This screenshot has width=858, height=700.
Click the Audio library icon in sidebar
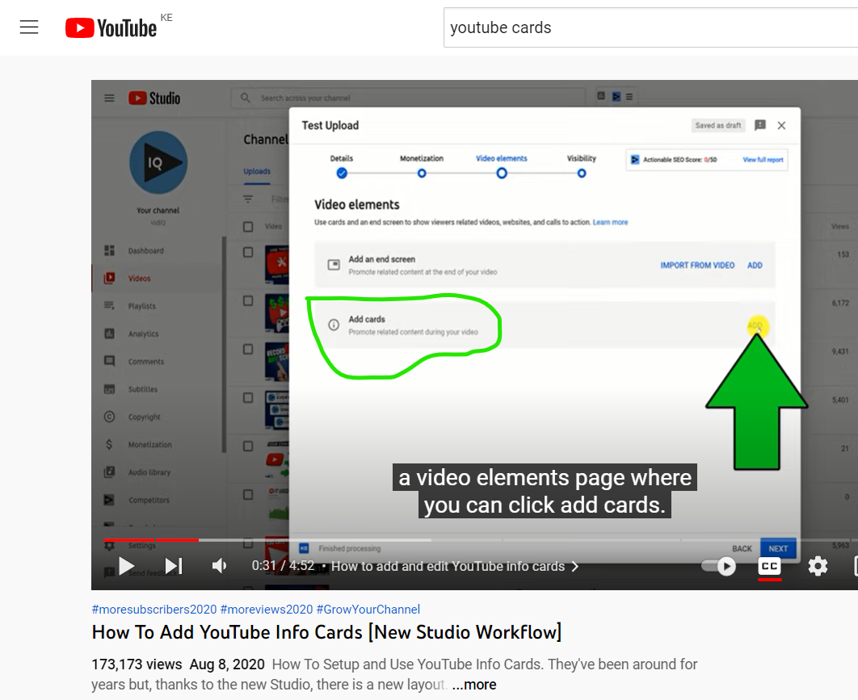point(109,472)
